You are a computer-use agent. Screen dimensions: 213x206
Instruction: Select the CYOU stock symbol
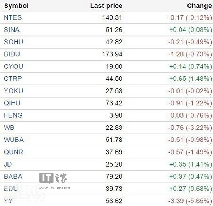click(13, 67)
